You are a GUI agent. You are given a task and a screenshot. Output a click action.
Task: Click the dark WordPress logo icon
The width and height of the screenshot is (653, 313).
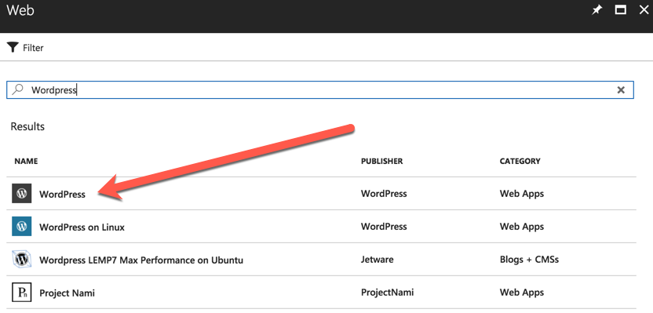click(x=22, y=194)
